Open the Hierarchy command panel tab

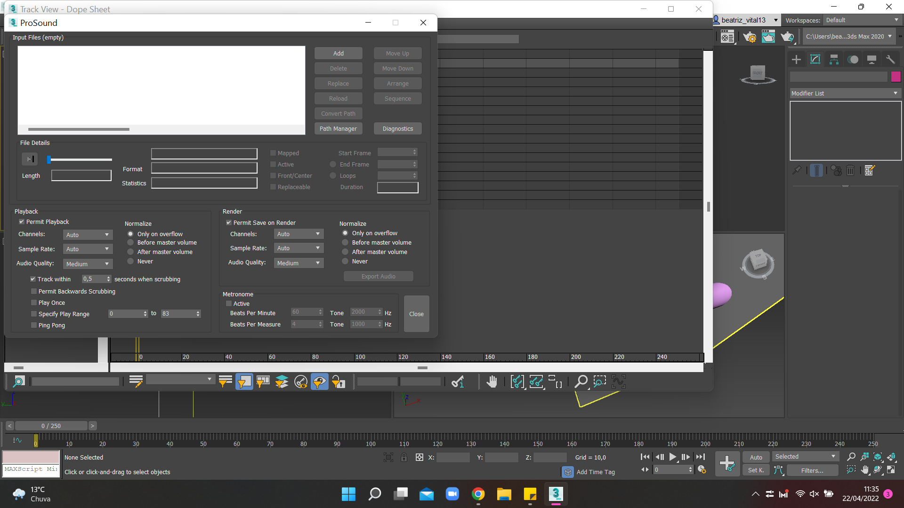[x=834, y=59]
